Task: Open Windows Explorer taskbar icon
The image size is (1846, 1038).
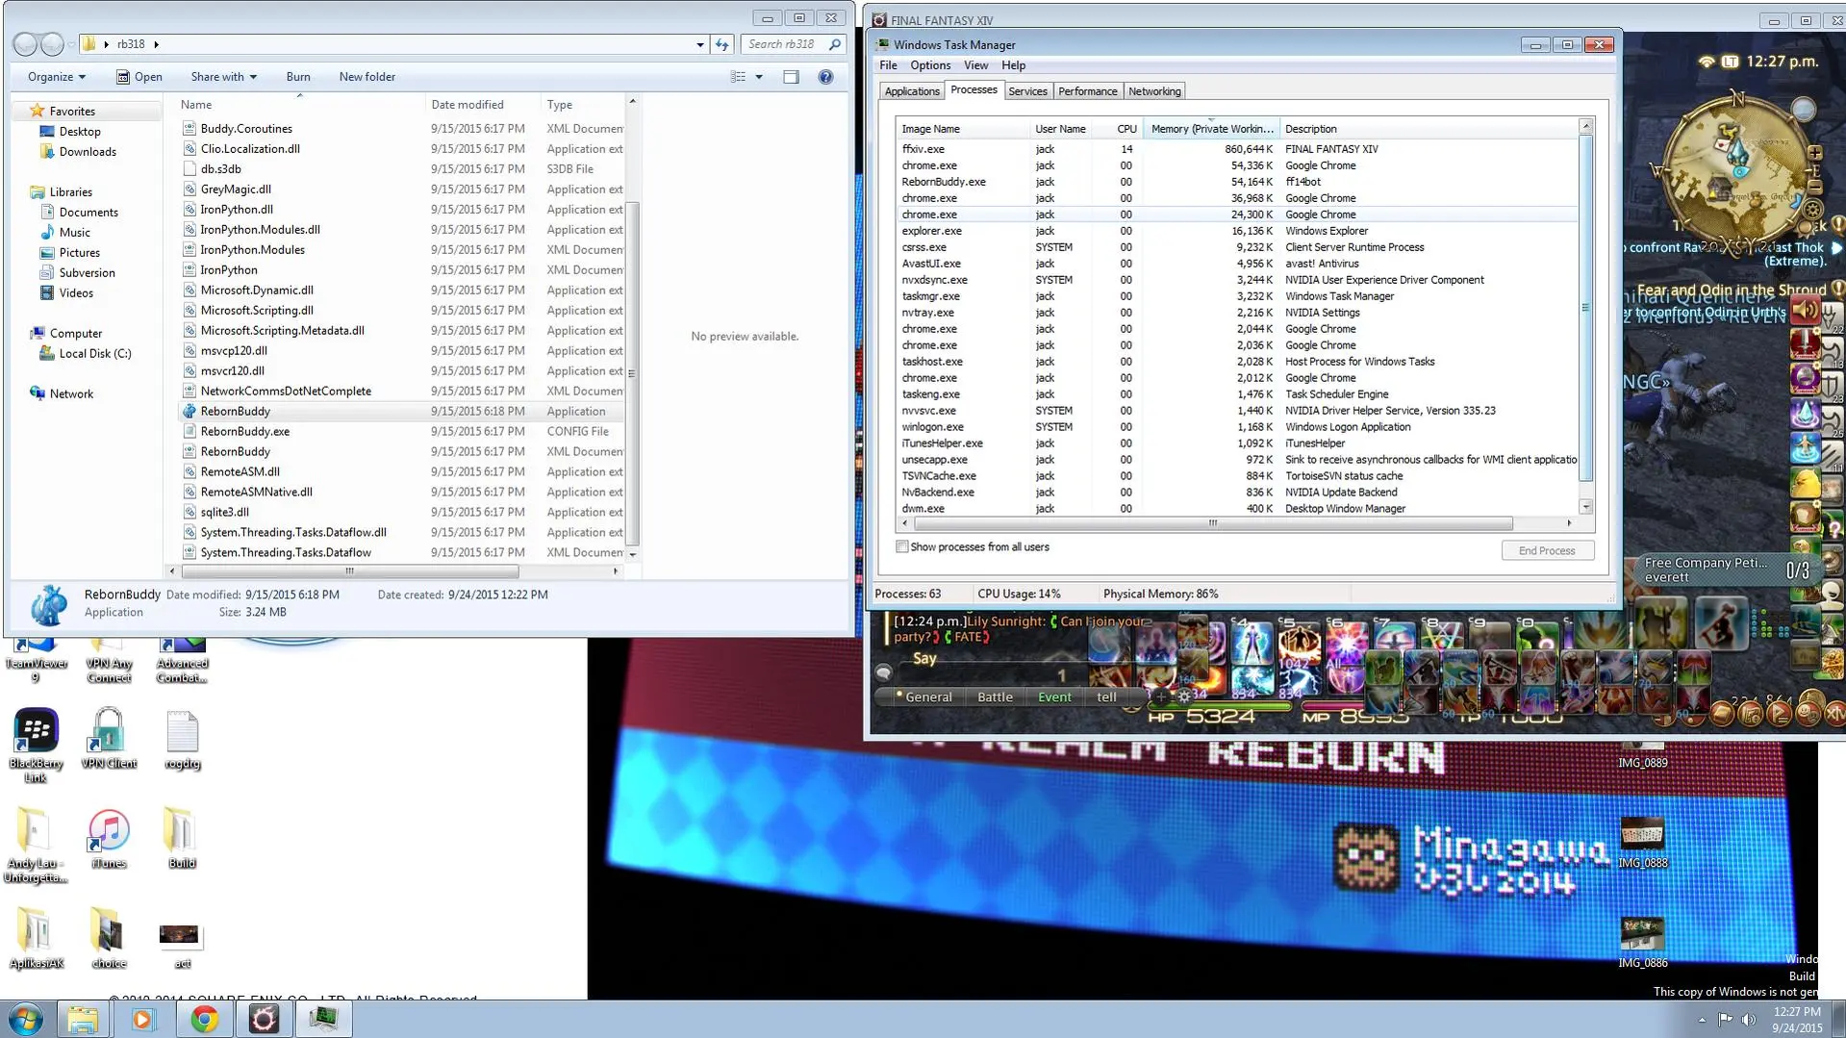Action: pyautogui.click(x=83, y=1019)
